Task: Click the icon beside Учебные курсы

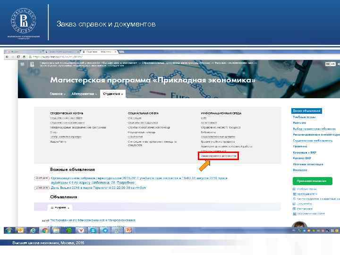Action: pos(294,189)
